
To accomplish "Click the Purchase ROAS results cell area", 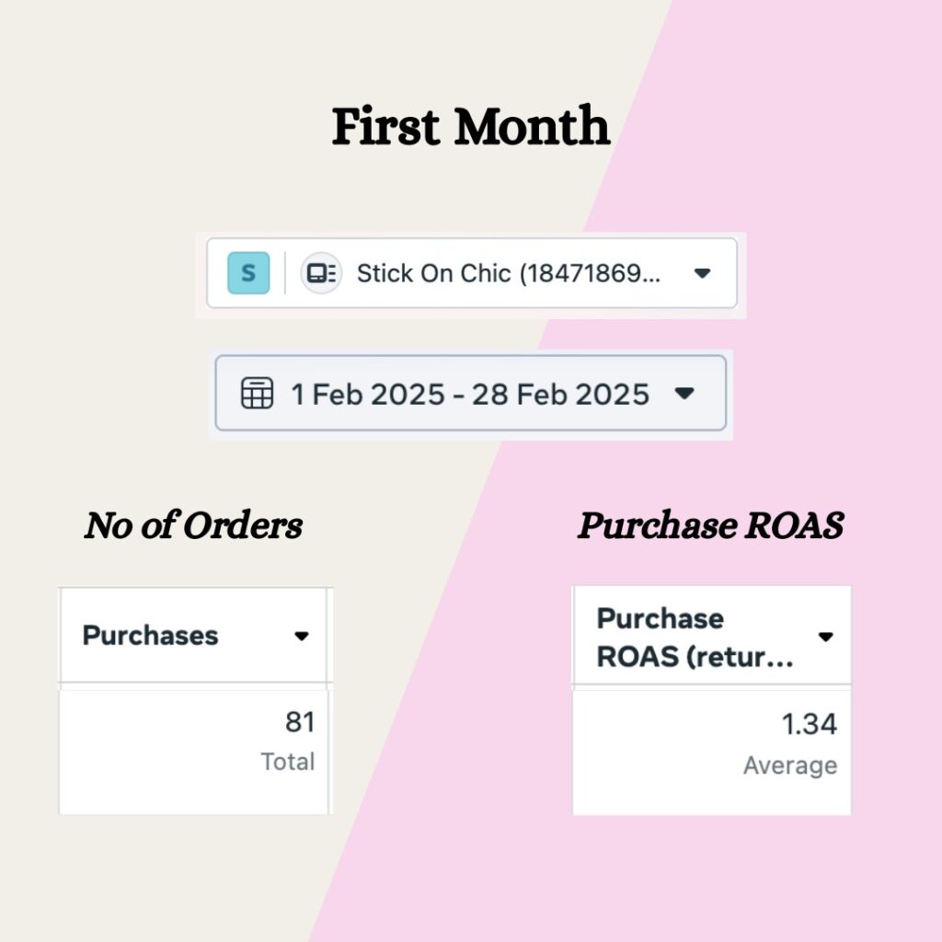I will pos(712,752).
